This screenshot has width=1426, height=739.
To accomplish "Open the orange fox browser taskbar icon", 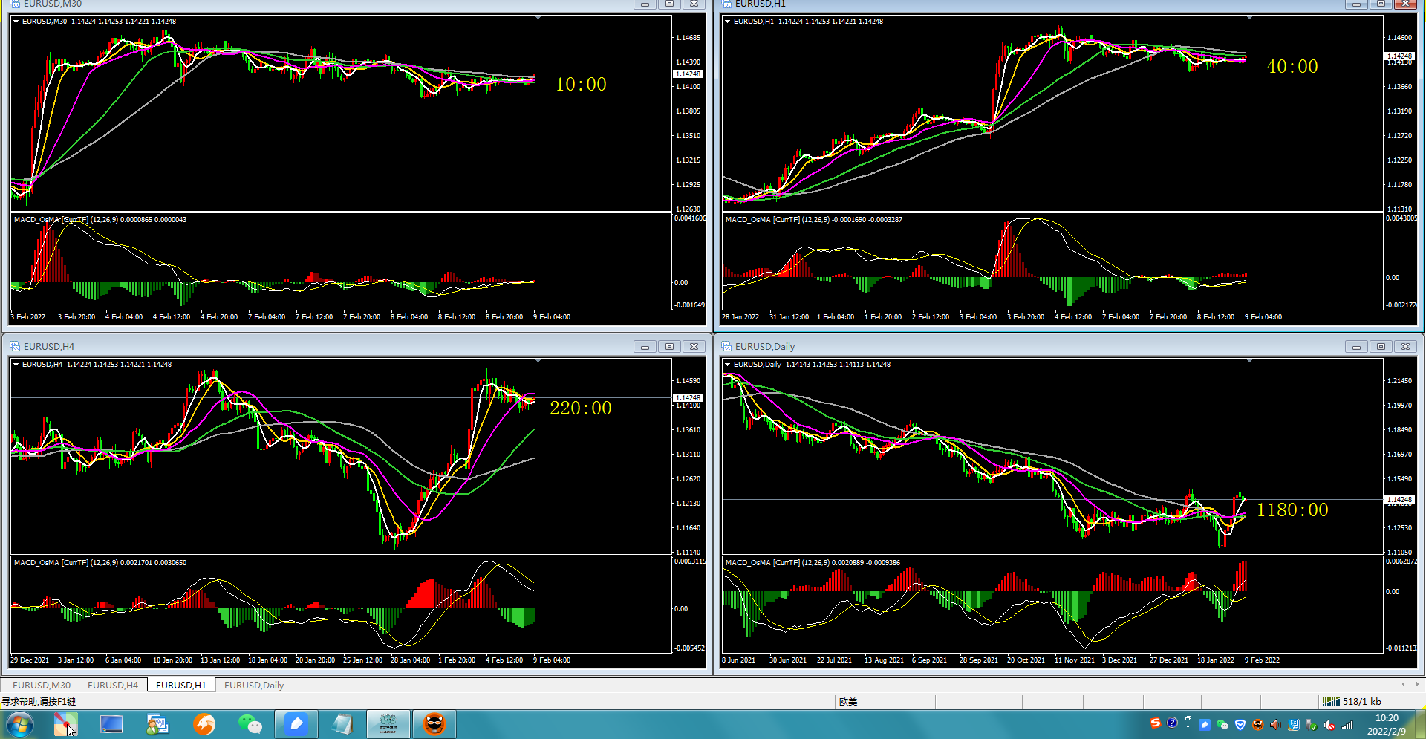I will tap(204, 723).
